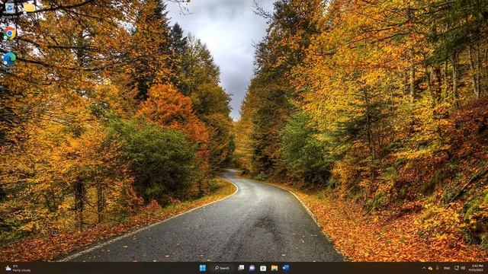
Task: Select the Microsoft Edge desktop shortcut
Action: click(9, 59)
